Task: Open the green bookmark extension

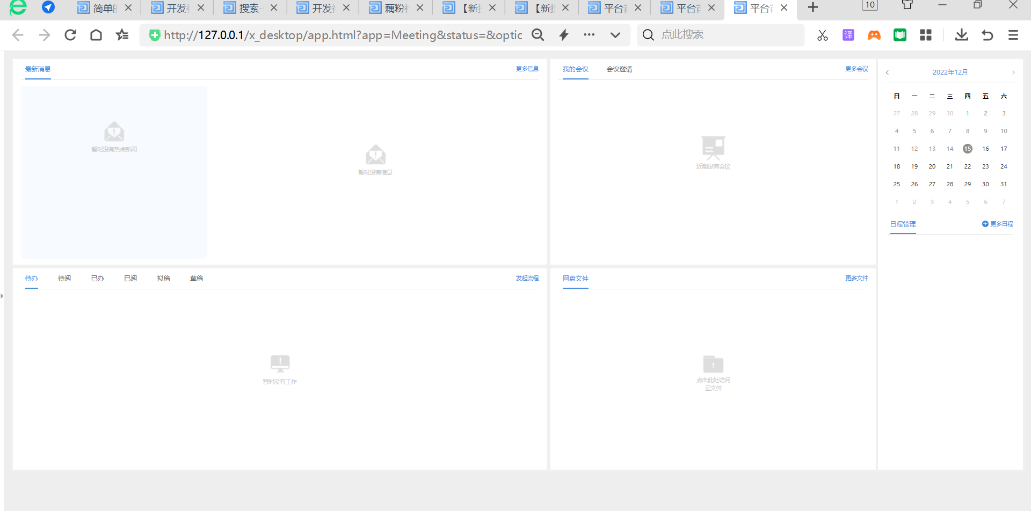Action: click(900, 35)
